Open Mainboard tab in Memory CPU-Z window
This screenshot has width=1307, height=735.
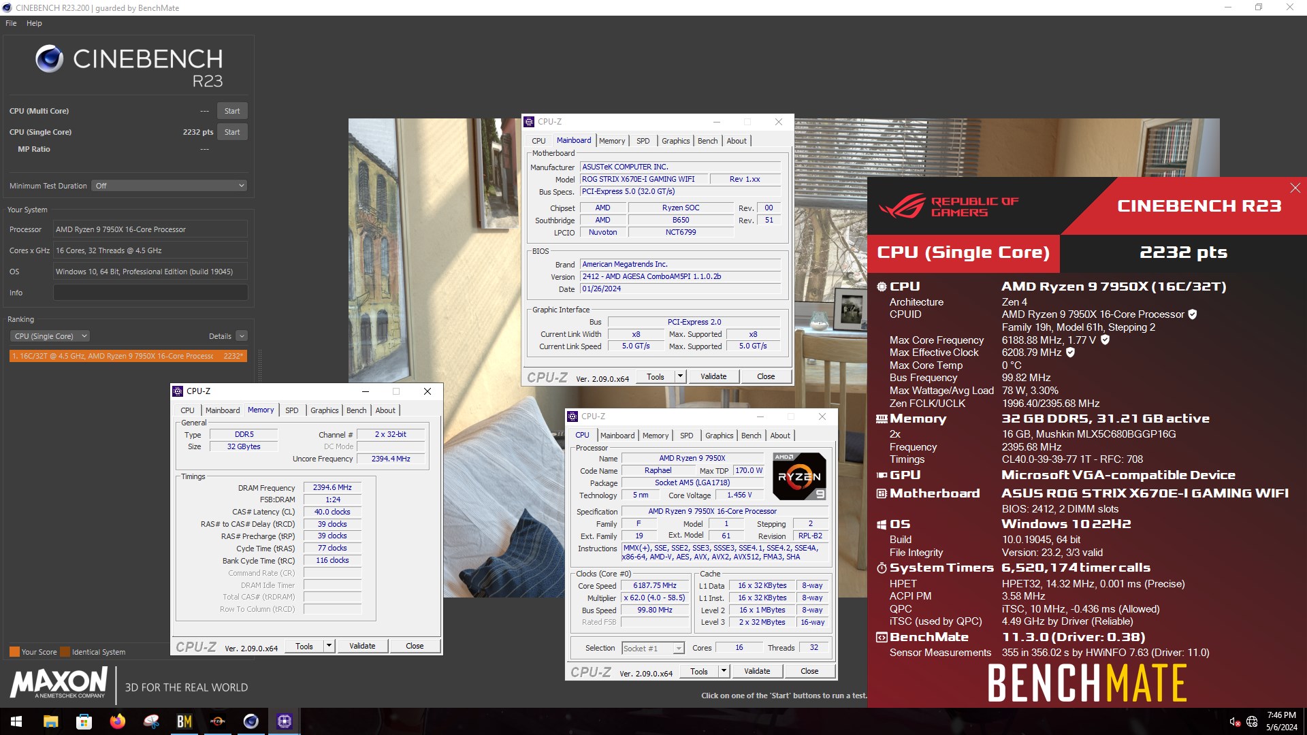point(223,410)
